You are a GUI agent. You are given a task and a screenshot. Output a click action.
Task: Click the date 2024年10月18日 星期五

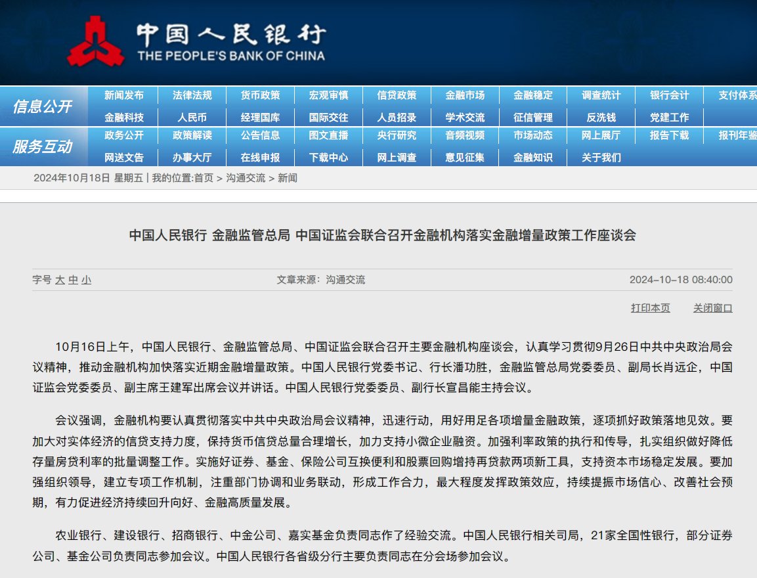coord(89,178)
